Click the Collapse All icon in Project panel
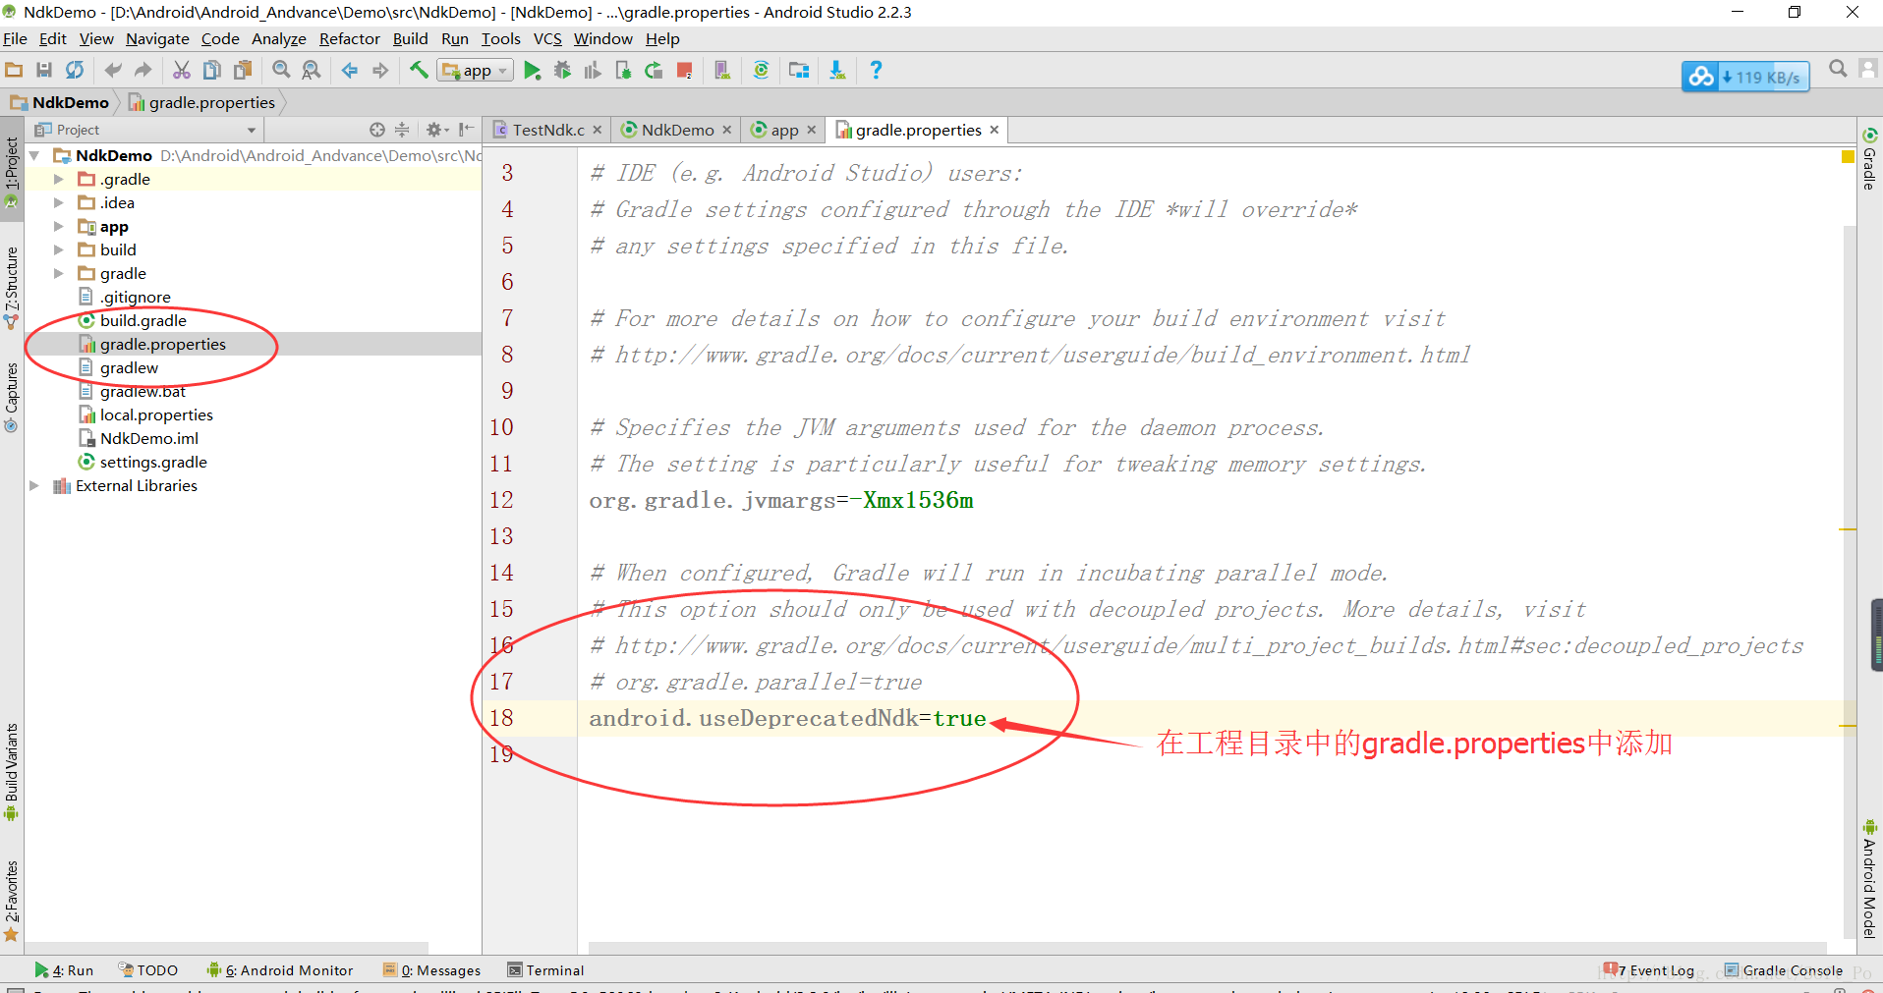1883x993 pixels. pos(402,130)
